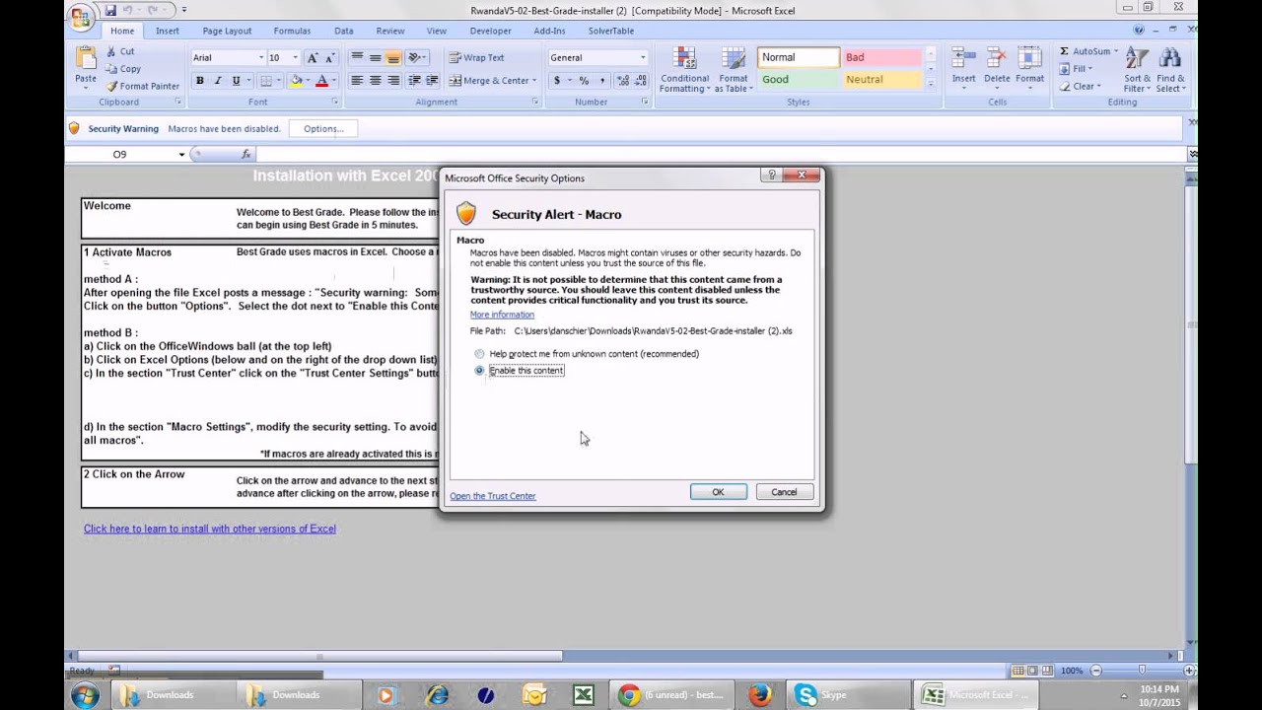The height and width of the screenshot is (710, 1262).
Task: Open the Find & Select menu
Action: pos(1170,70)
